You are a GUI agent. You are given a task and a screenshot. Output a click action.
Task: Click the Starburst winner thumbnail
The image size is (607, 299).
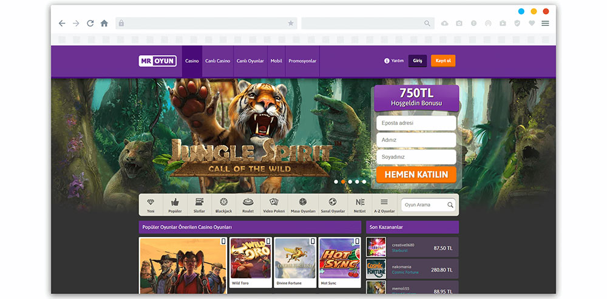click(376, 247)
